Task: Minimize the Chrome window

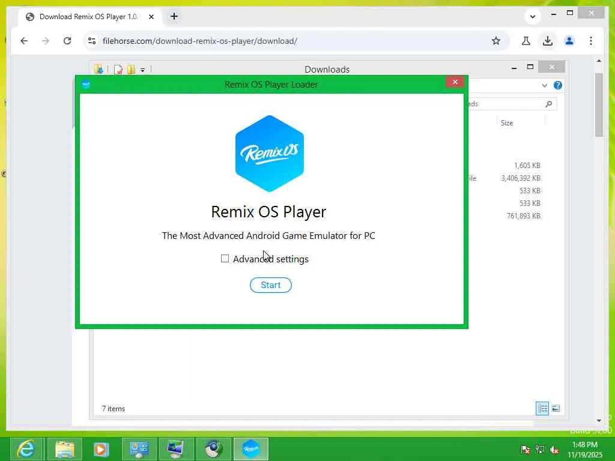Action: (553, 14)
